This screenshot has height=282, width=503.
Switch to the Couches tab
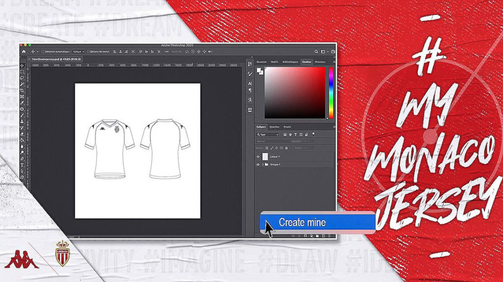[x=274, y=127]
